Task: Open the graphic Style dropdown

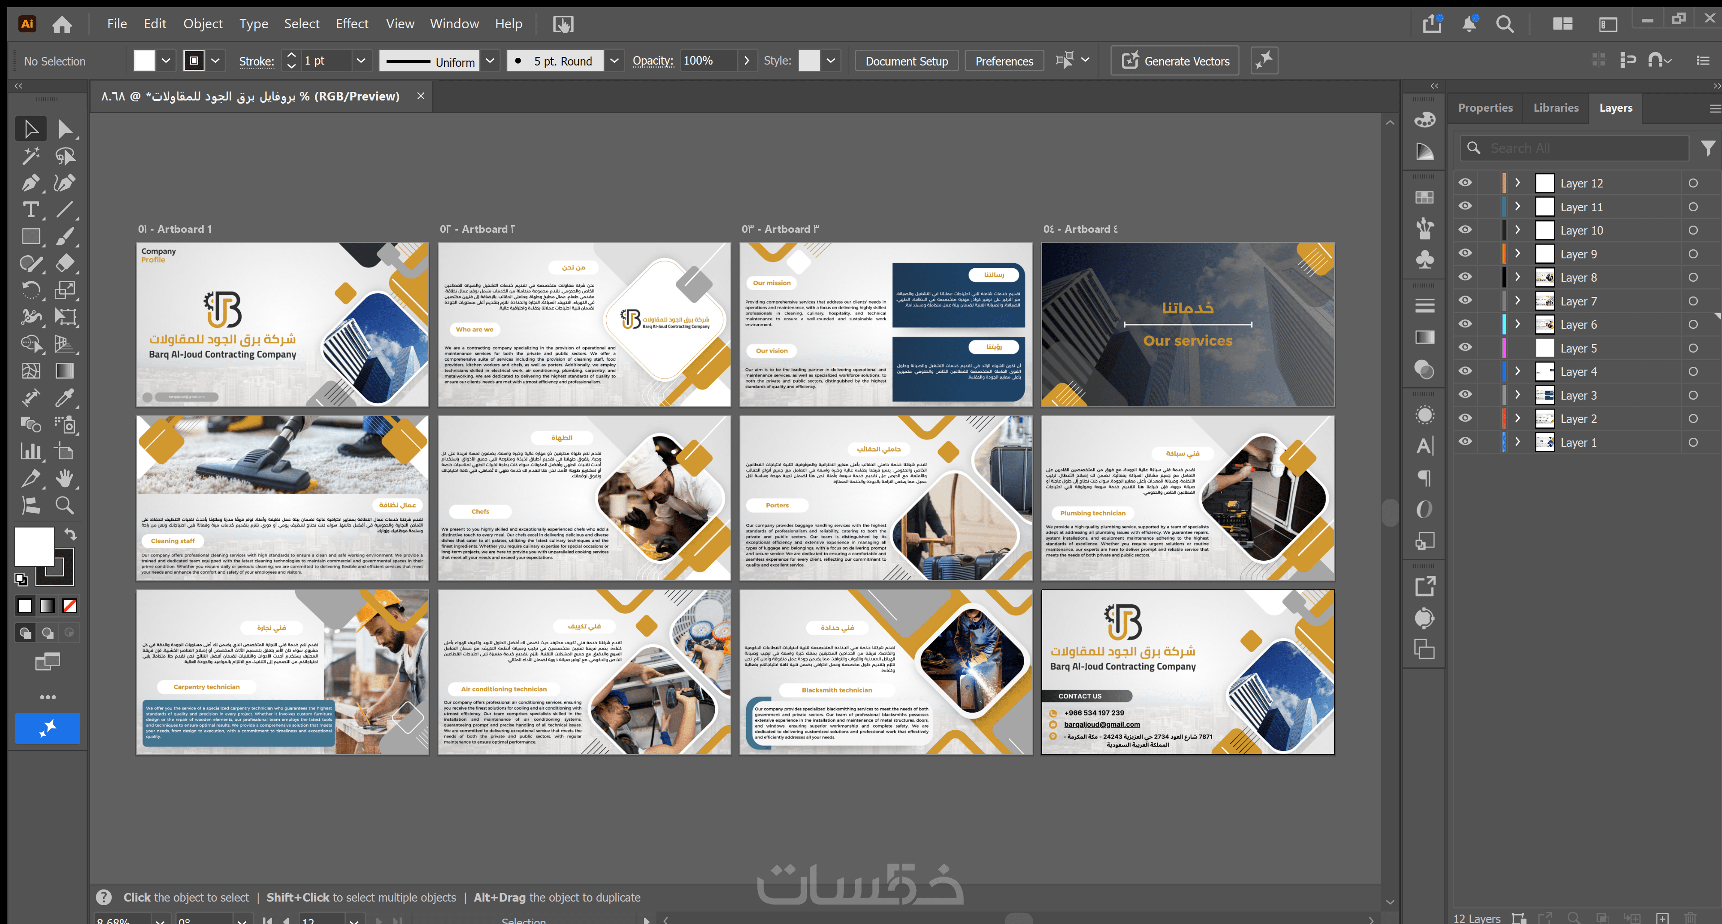Action: 831,61
